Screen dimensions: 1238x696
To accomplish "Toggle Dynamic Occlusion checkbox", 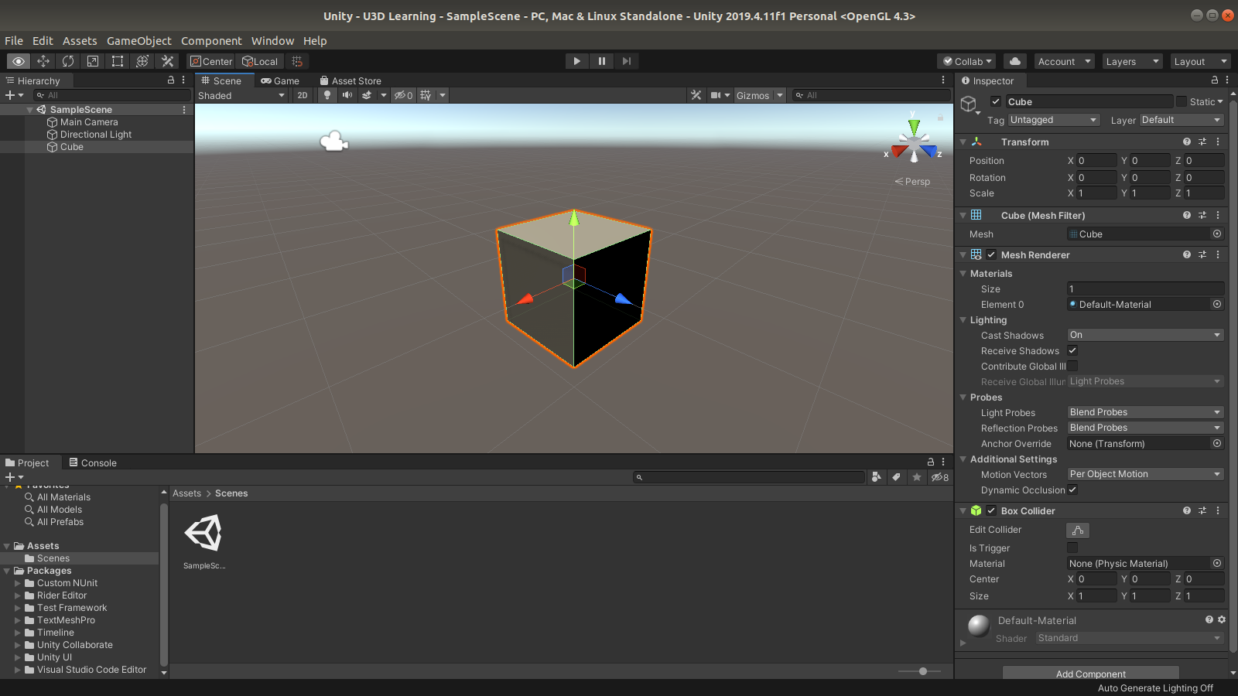I will [1072, 490].
